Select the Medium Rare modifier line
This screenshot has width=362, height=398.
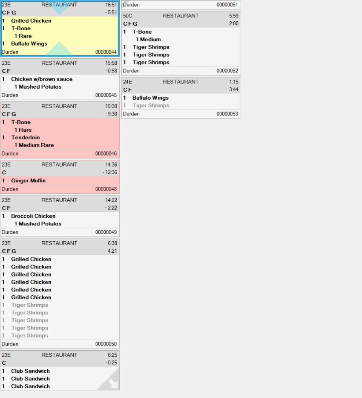click(x=60, y=145)
